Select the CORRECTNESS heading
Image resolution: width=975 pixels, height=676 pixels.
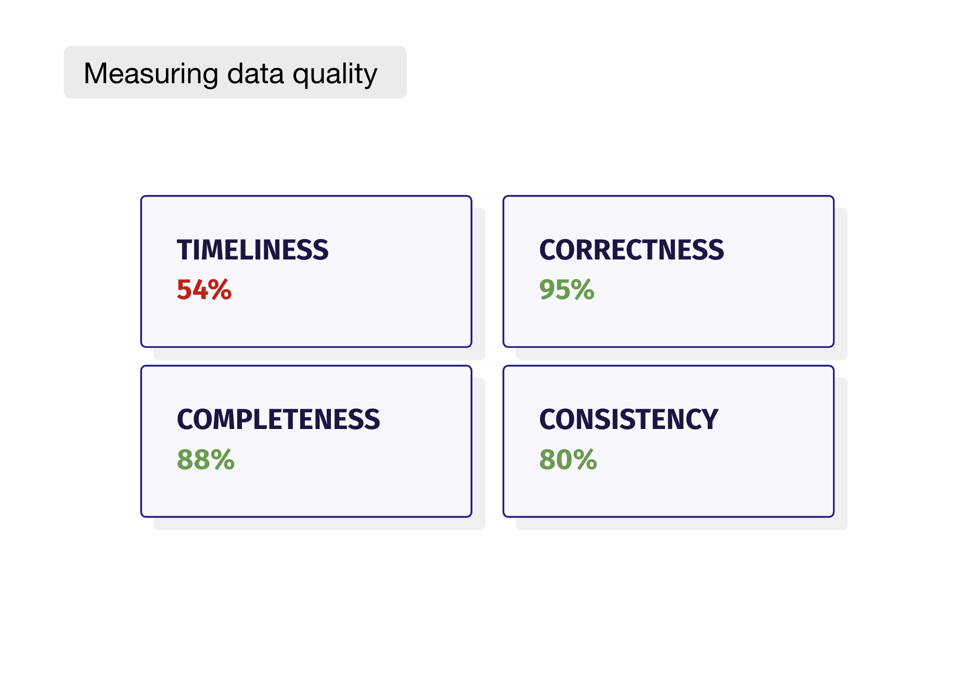631,250
